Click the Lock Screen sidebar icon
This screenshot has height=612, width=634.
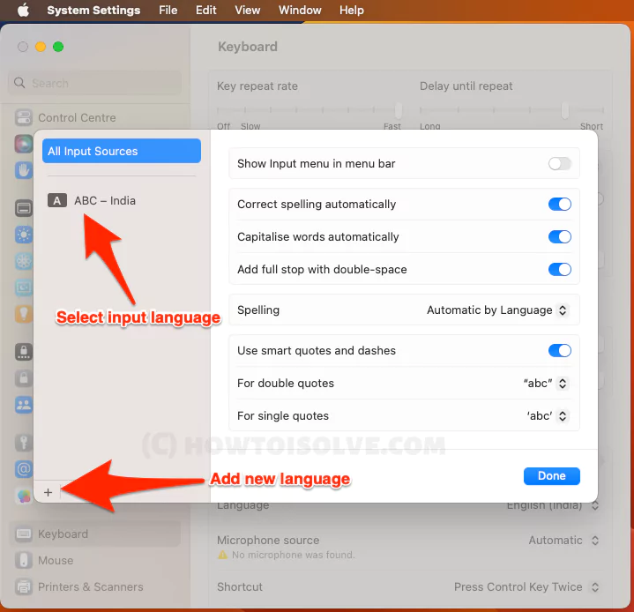[24, 353]
